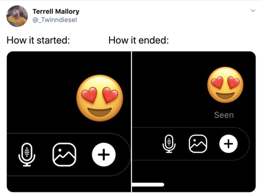The width and height of the screenshot is (262, 195).
Task: Click the Seen status label
Action: (x=224, y=115)
